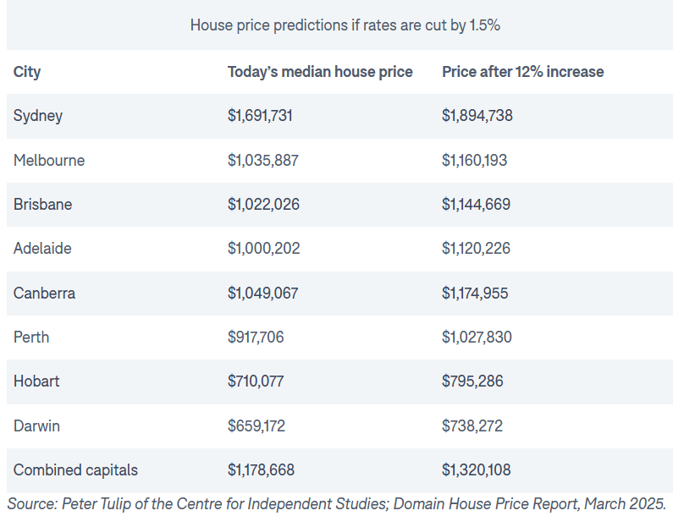673x516 pixels.
Task: Click Sydney's predicted price $1,894,738
Action: point(477,116)
